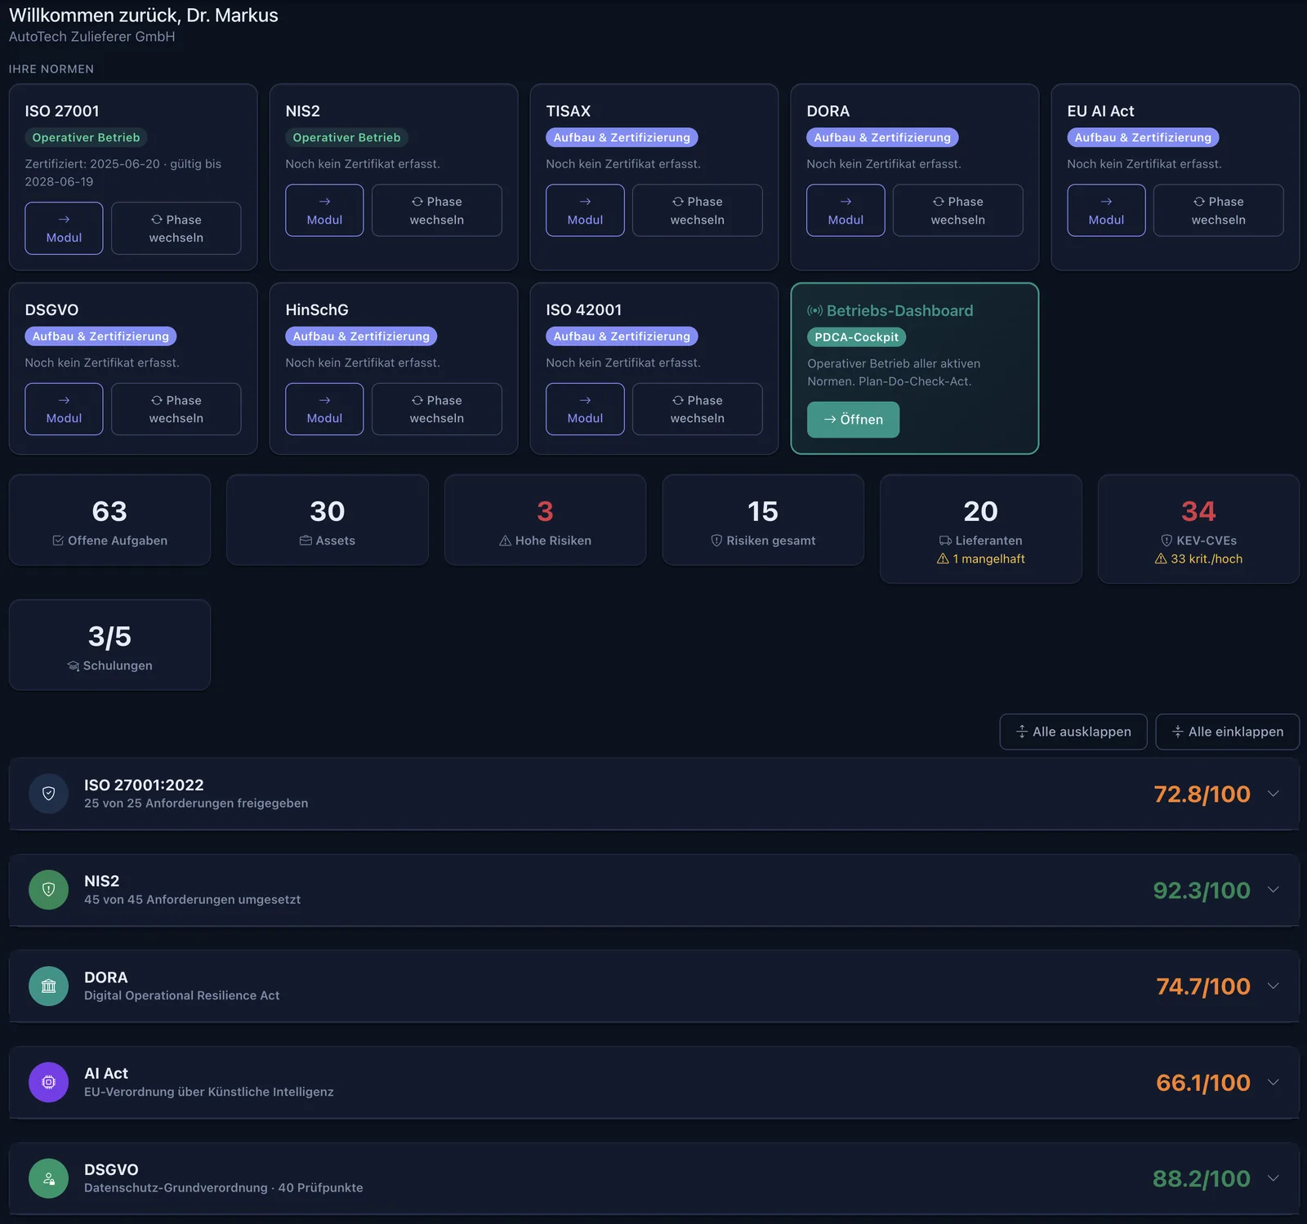Open the DSGVO Modul button
Viewport: 1307px width, 1224px height.
click(64, 408)
